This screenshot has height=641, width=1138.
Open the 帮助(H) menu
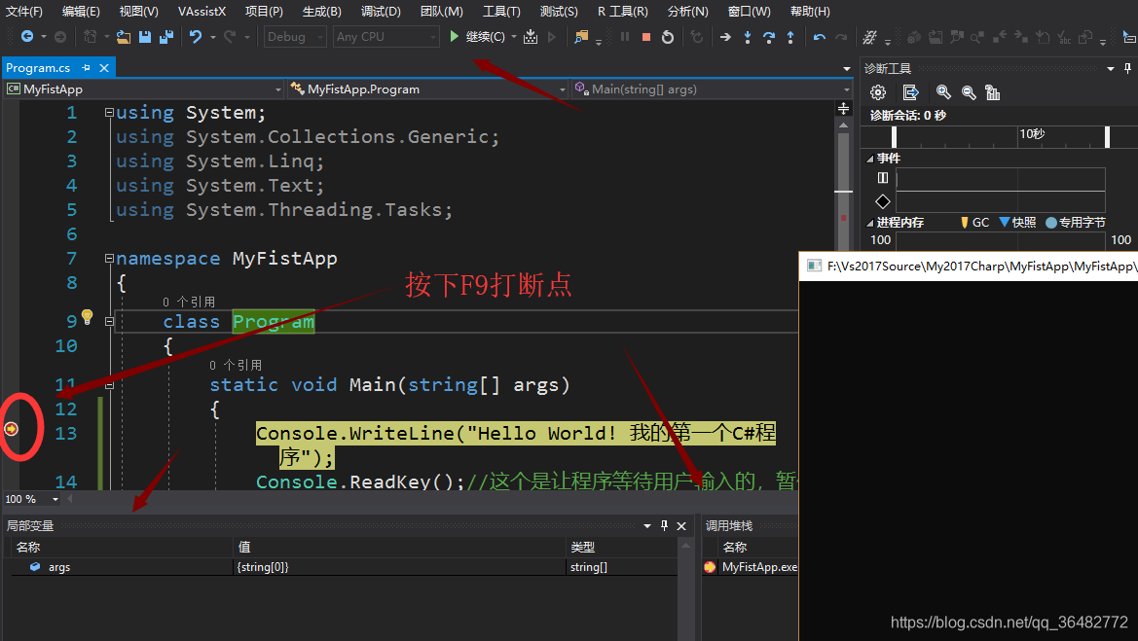810,12
